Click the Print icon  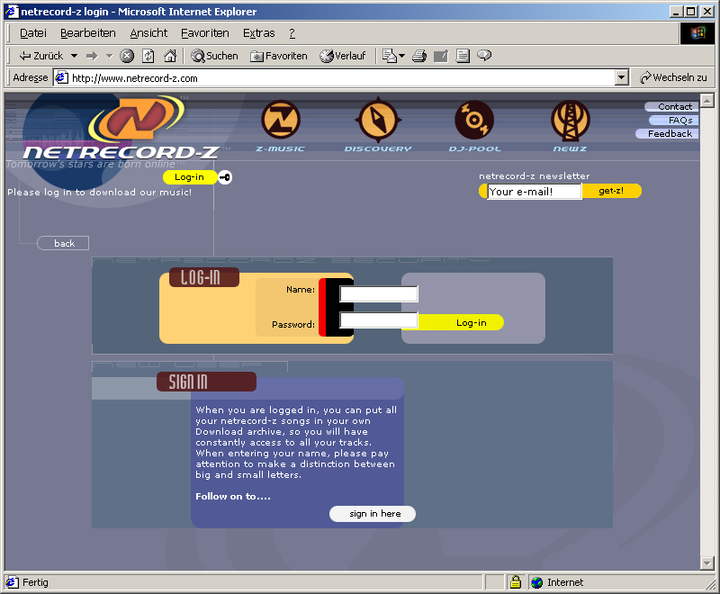pos(419,56)
